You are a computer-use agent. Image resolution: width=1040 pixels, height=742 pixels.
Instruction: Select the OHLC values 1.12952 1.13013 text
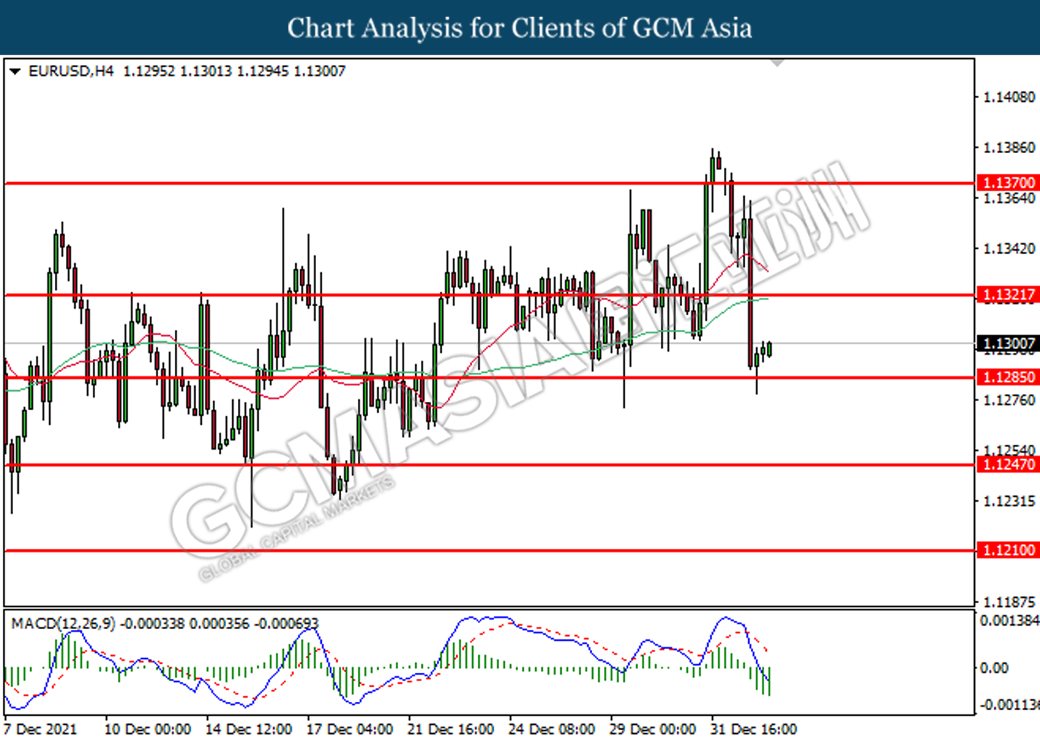pyautogui.click(x=177, y=71)
